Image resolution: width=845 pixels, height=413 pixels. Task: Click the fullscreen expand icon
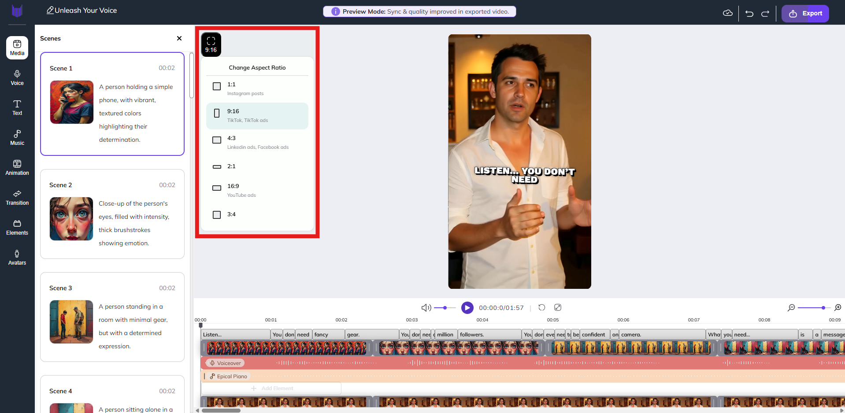point(558,307)
